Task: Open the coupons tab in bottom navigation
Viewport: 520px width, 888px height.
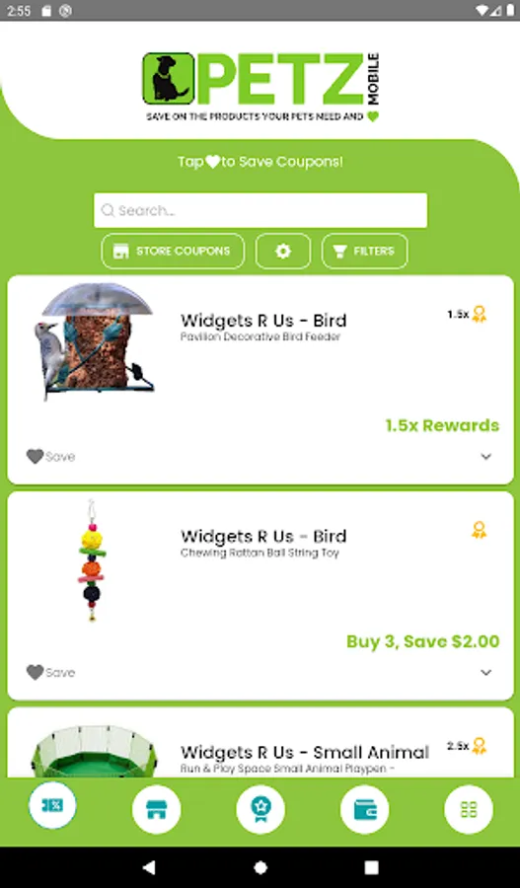Action: click(x=52, y=805)
